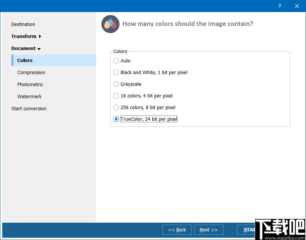Click 'How many colors should the image contain?' heading
Viewport: 306px width, 240px height.
point(188,24)
